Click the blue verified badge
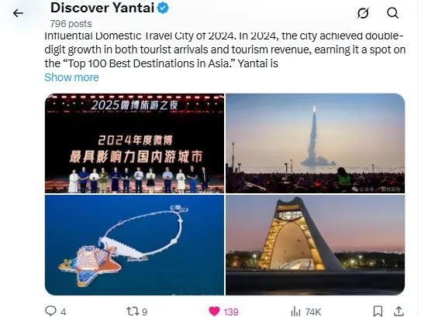 click(163, 8)
